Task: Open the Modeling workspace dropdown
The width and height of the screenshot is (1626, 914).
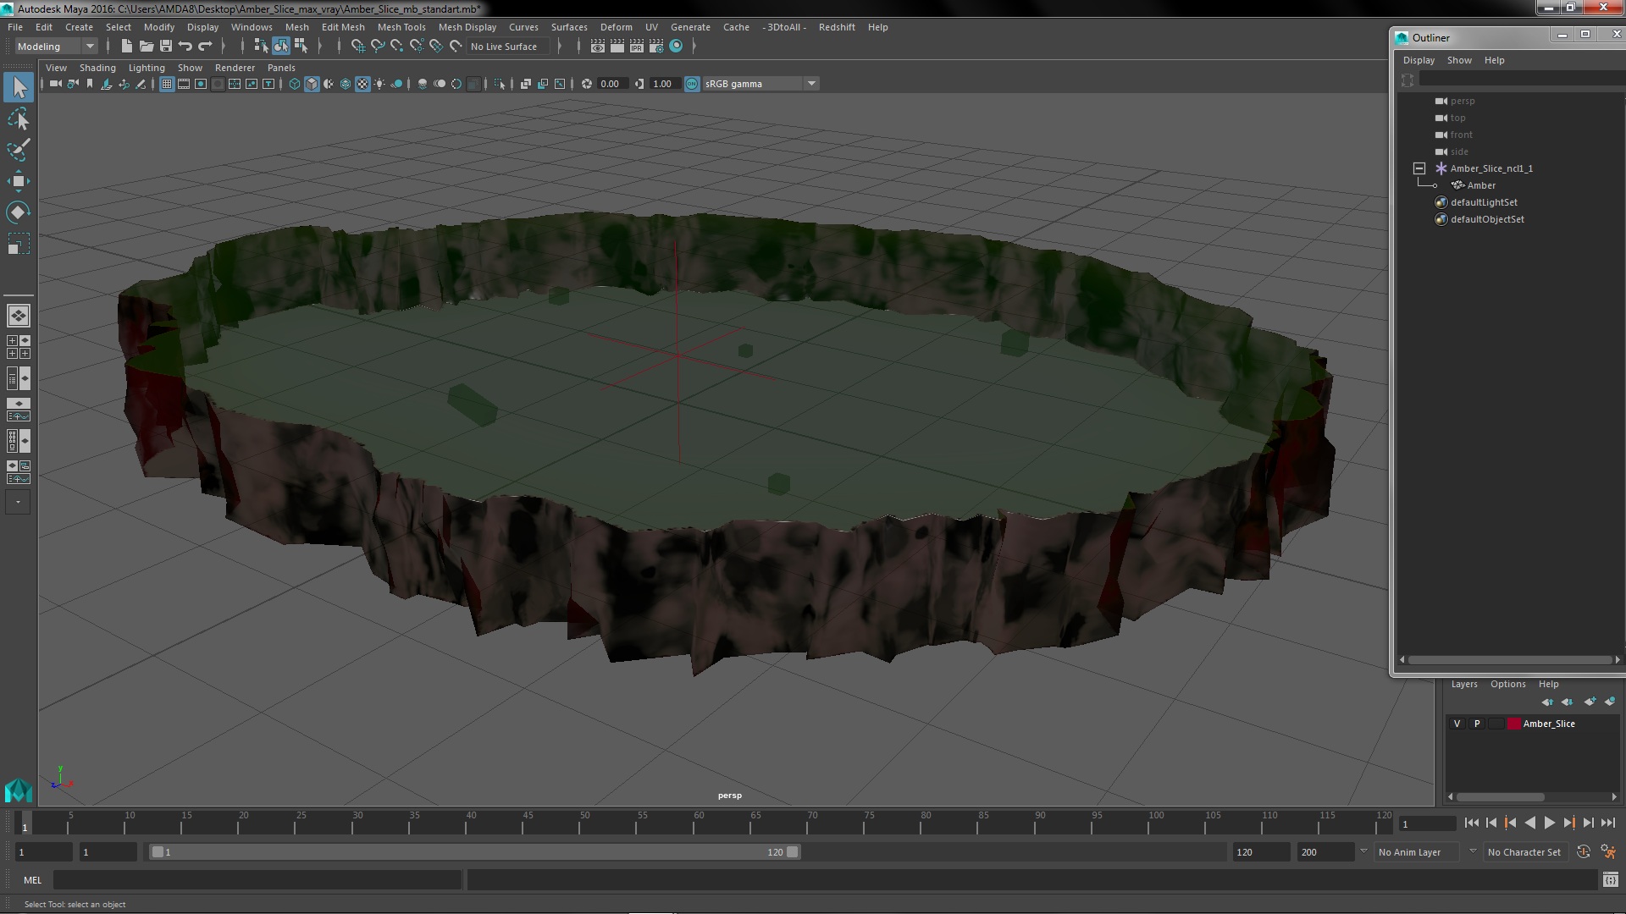Action: [56, 47]
